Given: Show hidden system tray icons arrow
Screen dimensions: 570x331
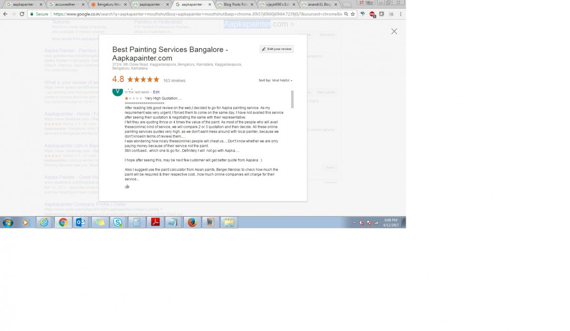Looking at the screenshot, I should 354,223.
